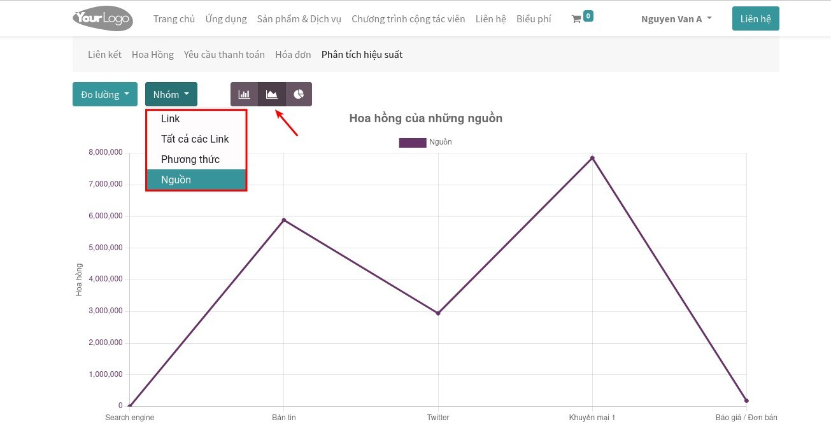The image size is (831, 424).
Task: Select Link in the Nhóm menu
Action: (196, 118)
